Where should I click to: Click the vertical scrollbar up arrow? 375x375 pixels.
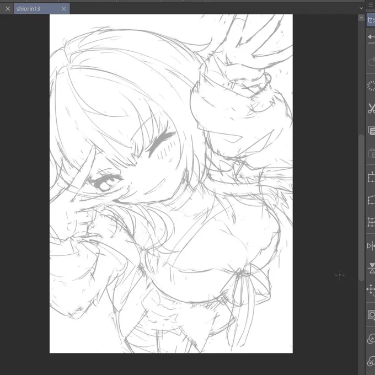(361, 18)
